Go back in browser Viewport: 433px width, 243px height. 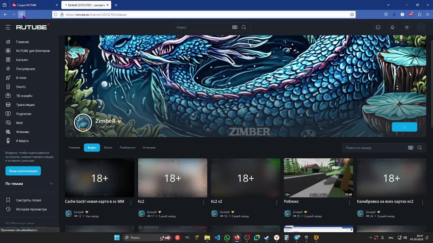pos(5,15)
